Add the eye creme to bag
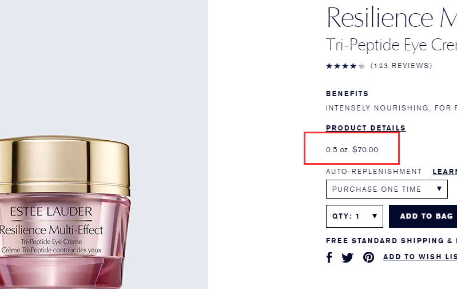 point(423,216)
